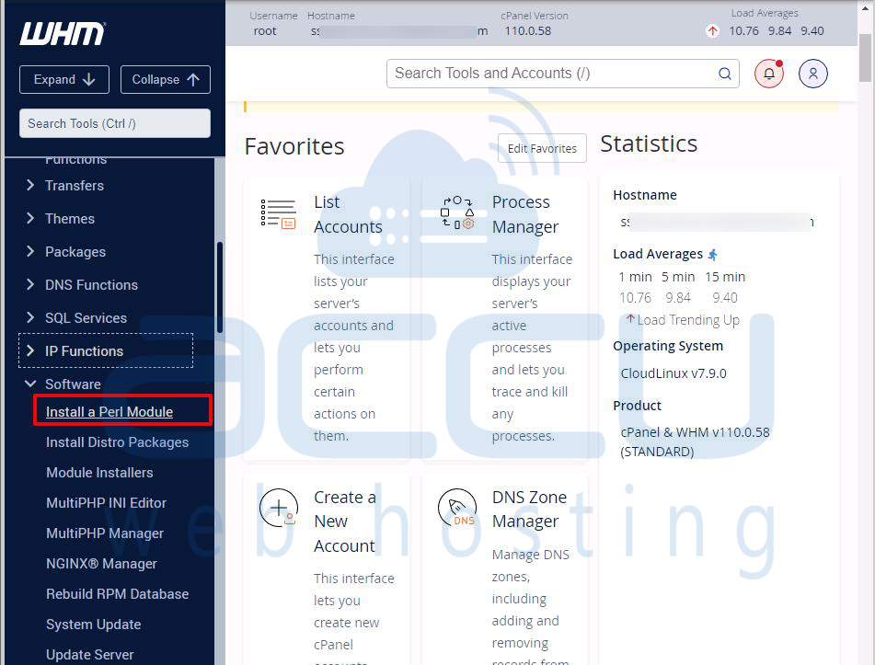Viewport: 875px width, 665px height.
Task: Click the Collapse all button
Action: (x=166, y=79)
